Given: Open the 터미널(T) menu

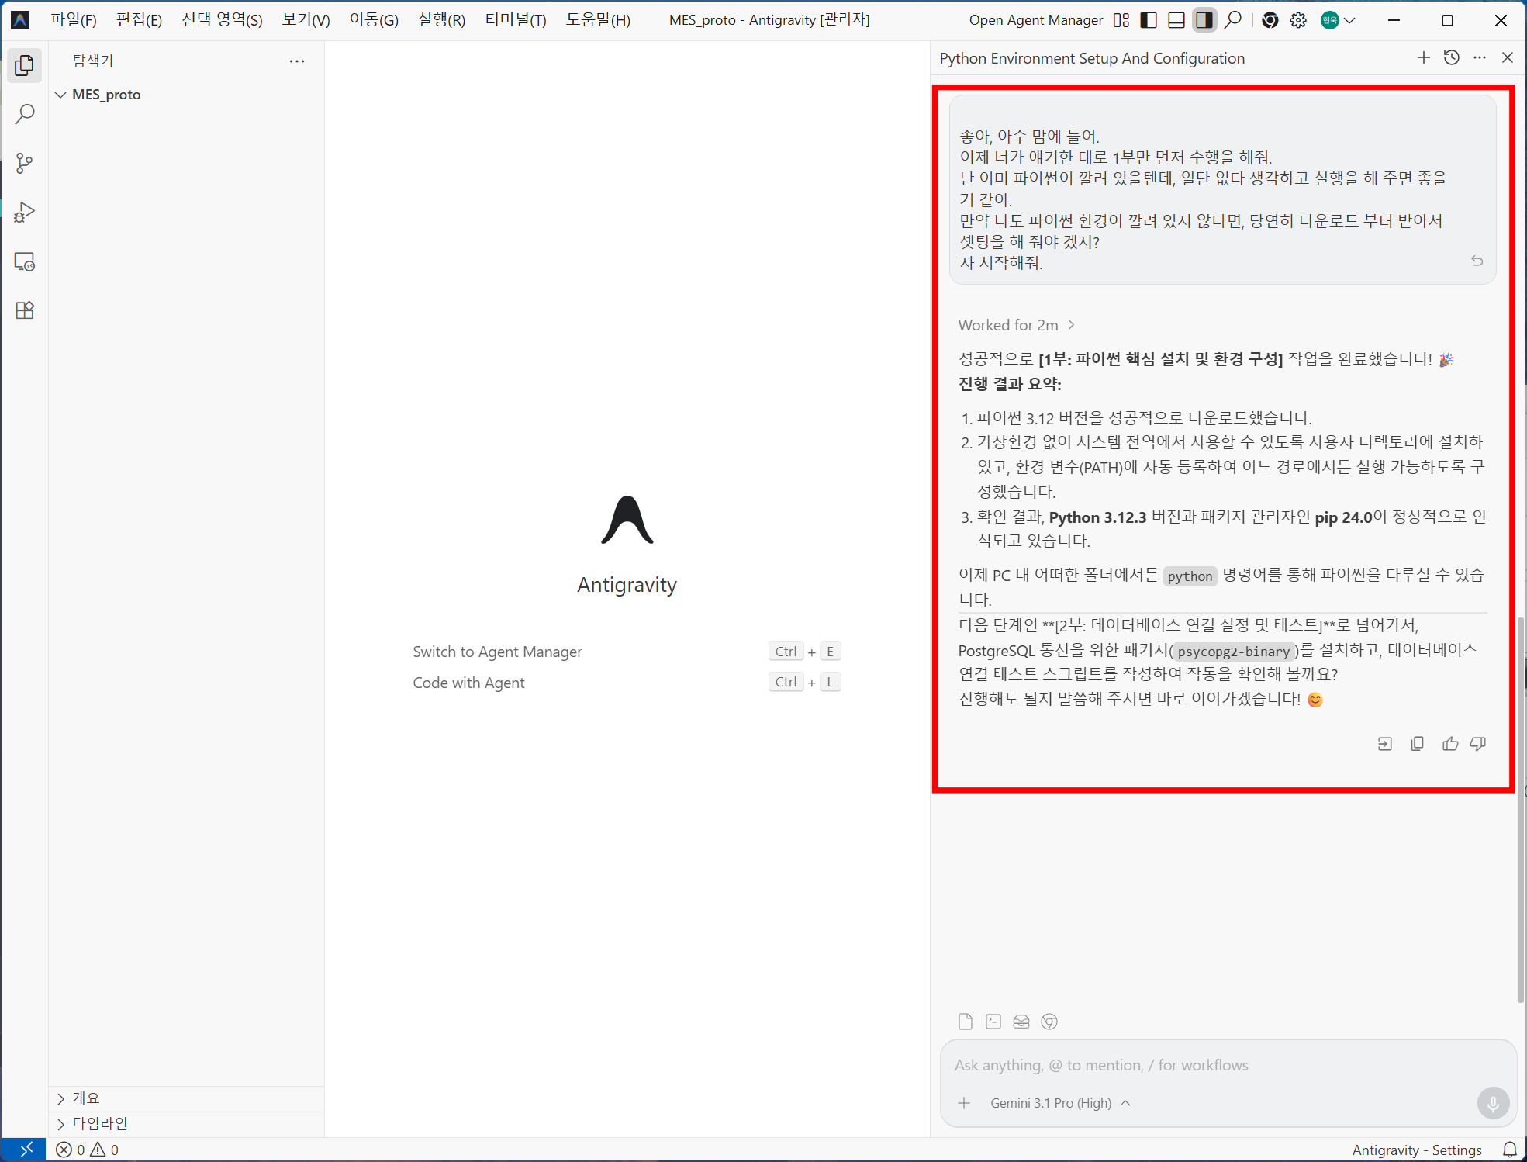Looking at the screenshot, I should point(516,20).
